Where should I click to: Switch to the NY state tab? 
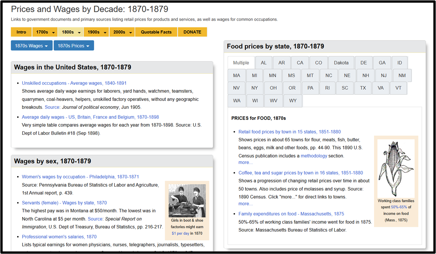pyautogui.click(x=255, y=88)
